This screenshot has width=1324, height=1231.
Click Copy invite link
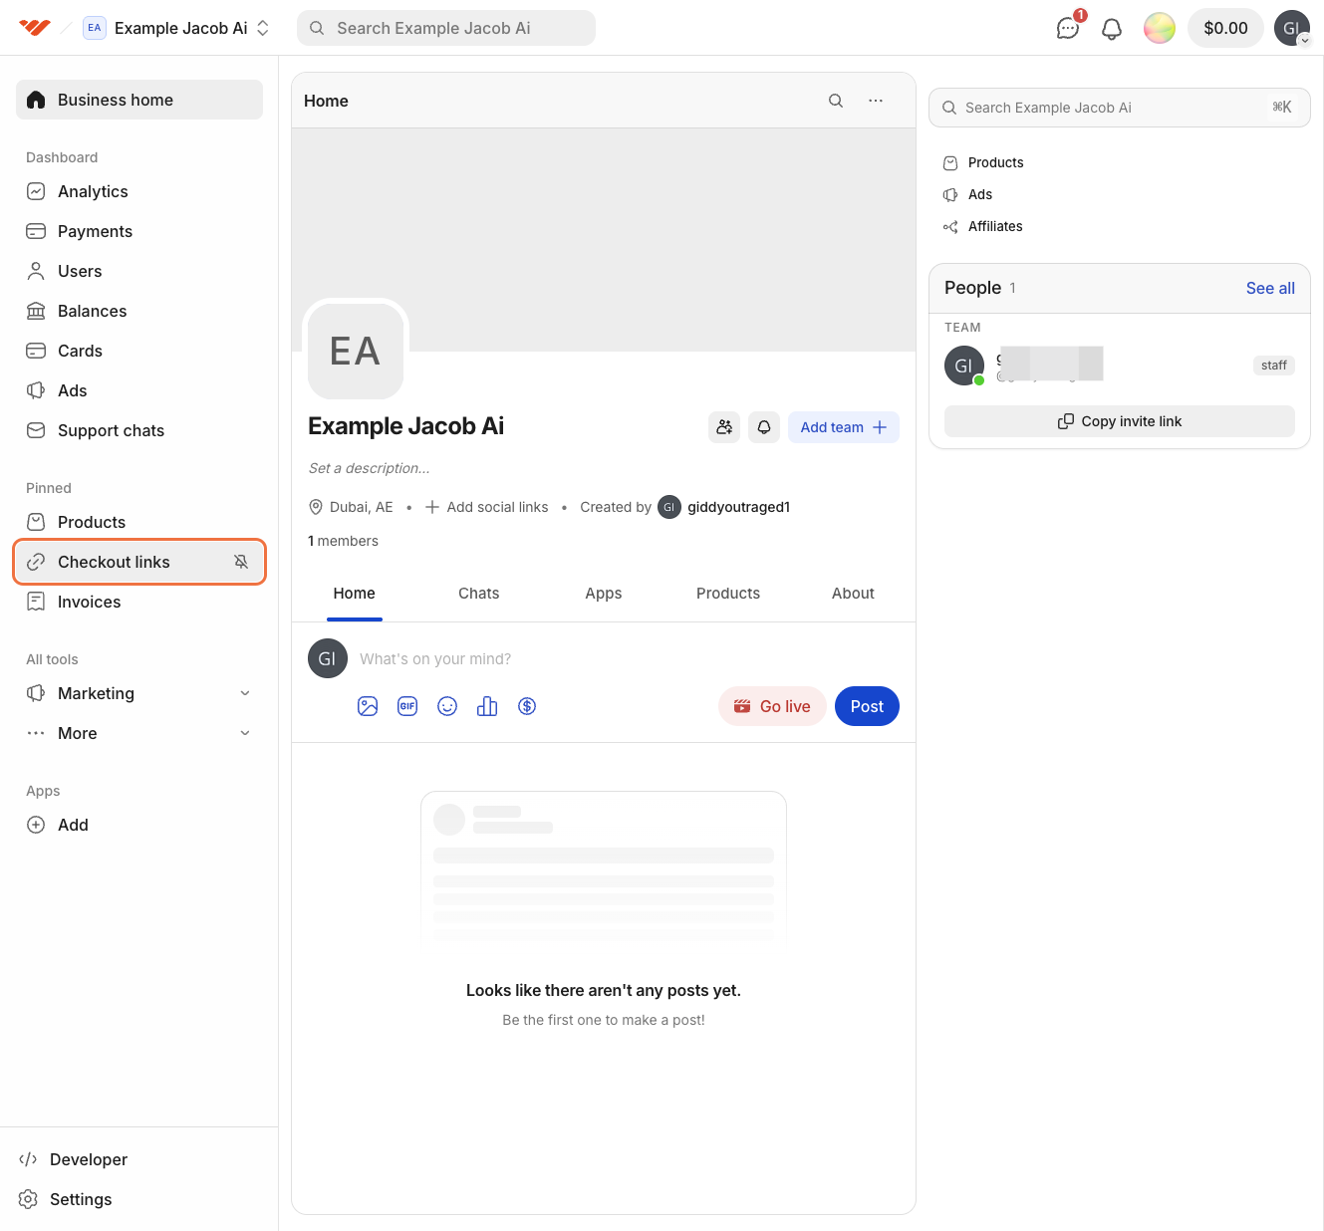coord(1120,421)
